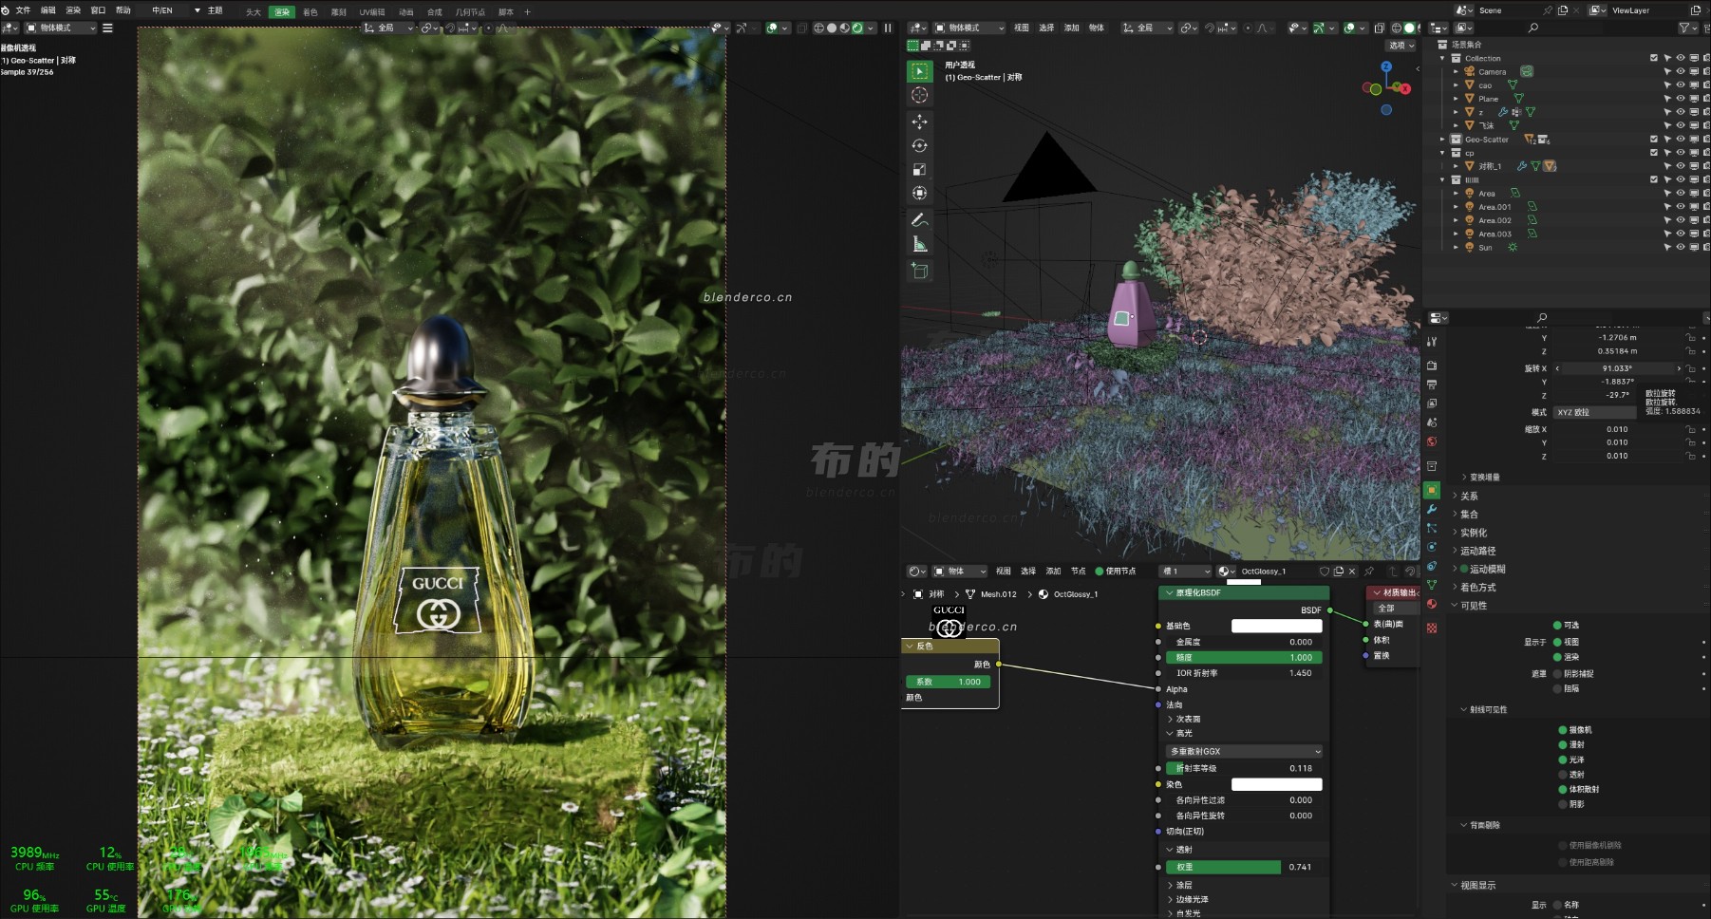Toggle Collection exclude checkbox in outliner
Viewport: 1711px width, 919px height.
[x=1654, y=58]
